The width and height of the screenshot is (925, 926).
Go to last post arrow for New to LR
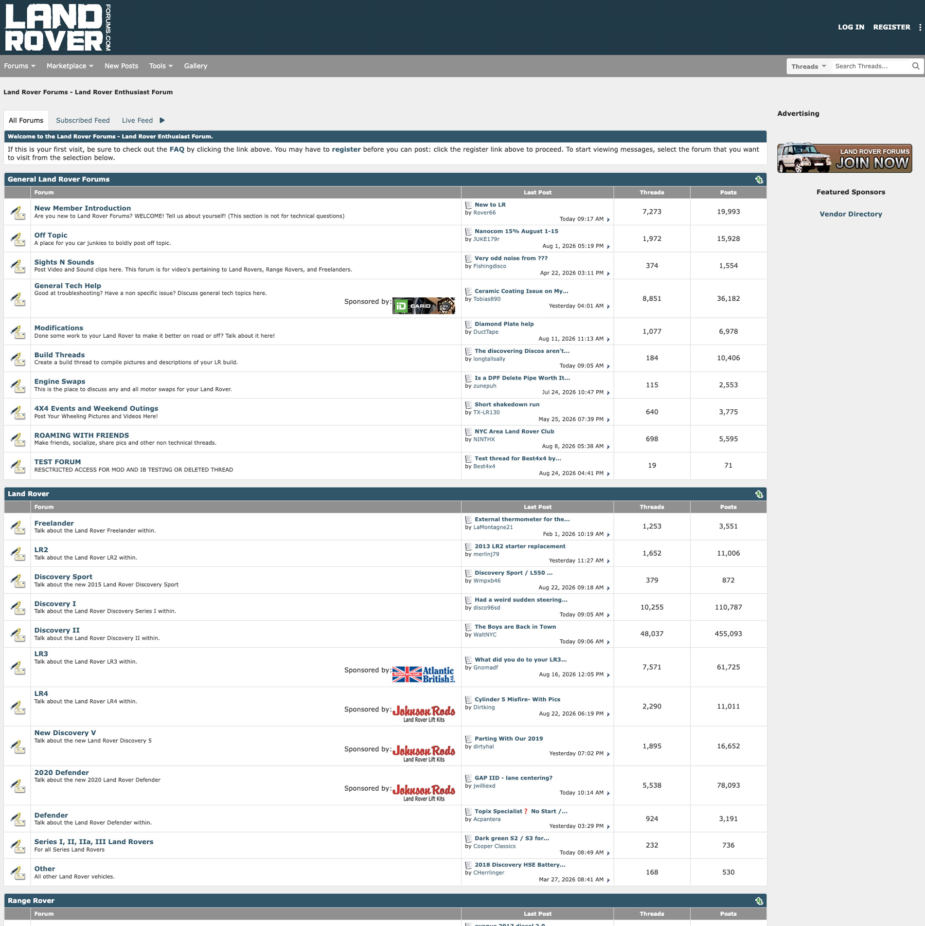click(x=608, y=219)
